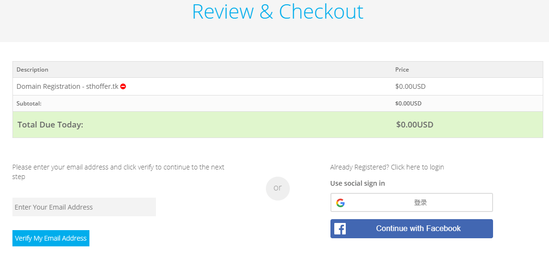Click the Description column header
Image resolution: width=549 pixels, height=254 pixels.
pyautogui.click(x=33, y=70)
